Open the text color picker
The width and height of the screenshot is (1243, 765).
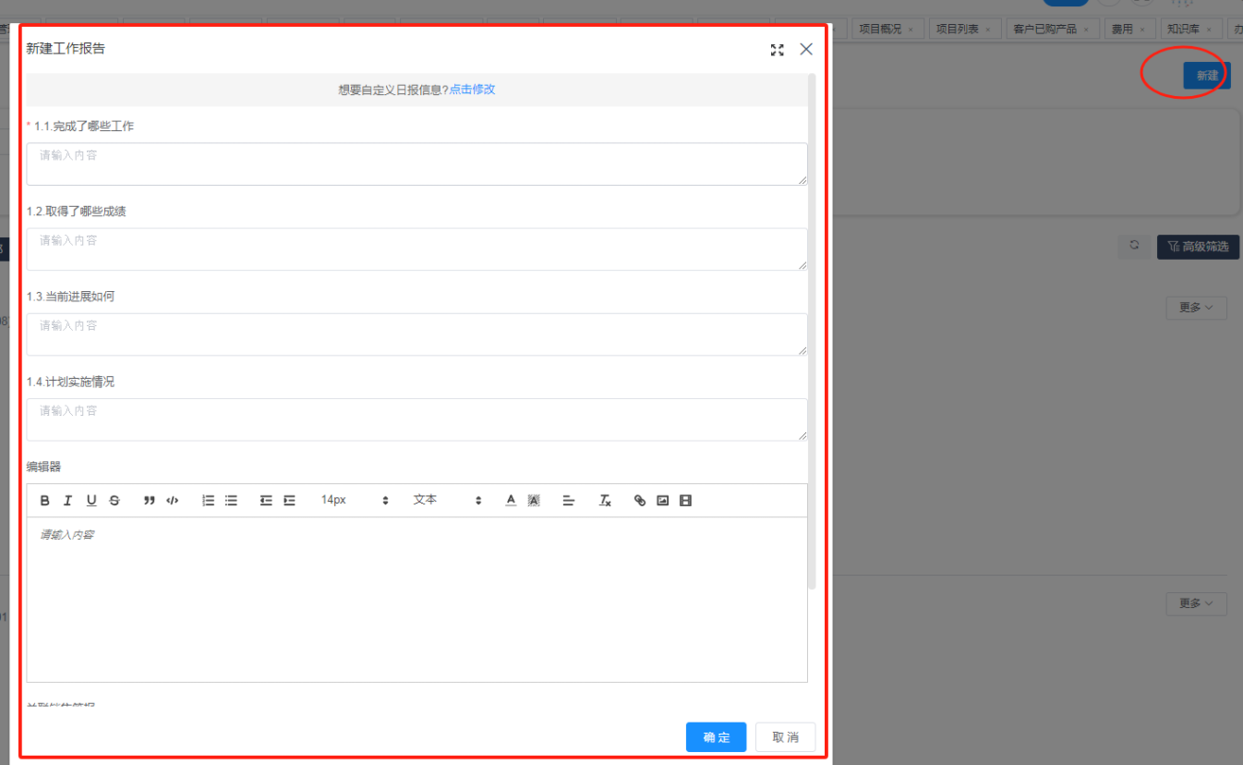click(511, 501)
